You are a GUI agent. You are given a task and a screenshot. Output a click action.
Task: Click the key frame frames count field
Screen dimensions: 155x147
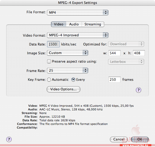pyautogui.click(x=115, y=79)
